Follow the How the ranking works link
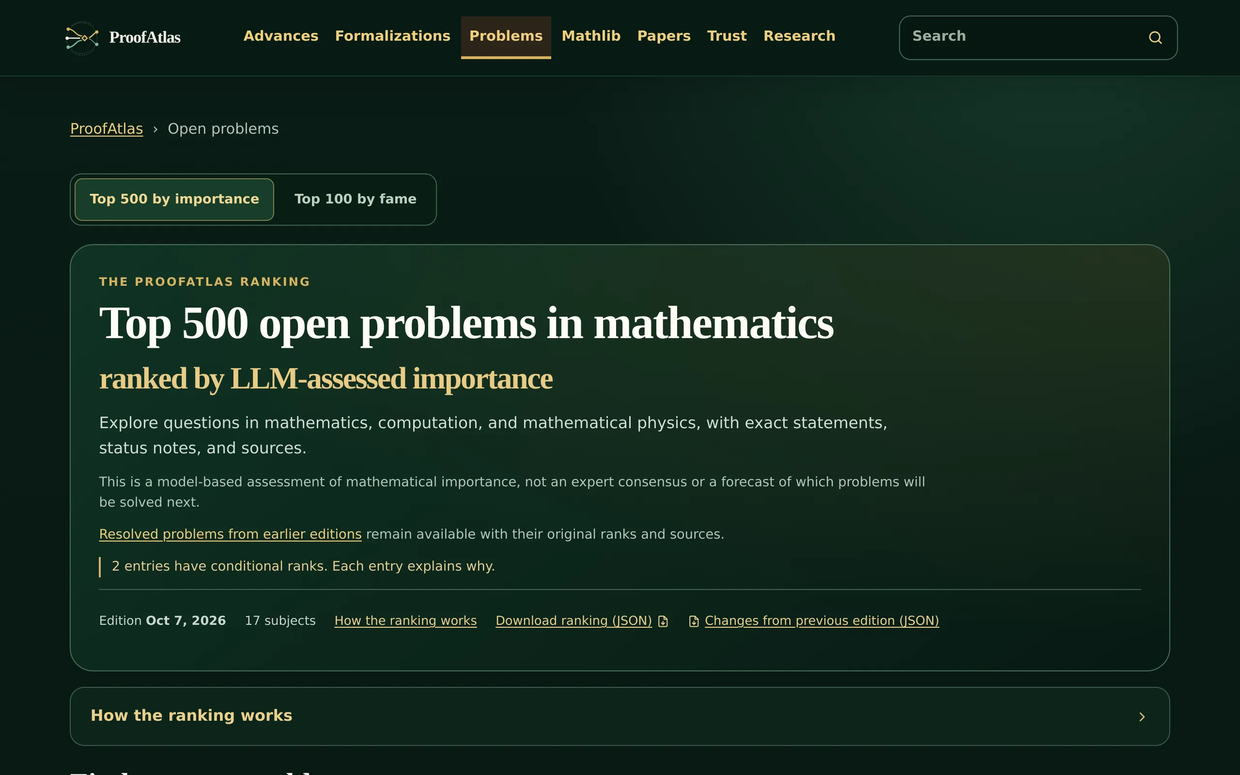Image resolution: width=1240 pixels, height=775 pixels. pyautogui.click(x=405, y=620)
